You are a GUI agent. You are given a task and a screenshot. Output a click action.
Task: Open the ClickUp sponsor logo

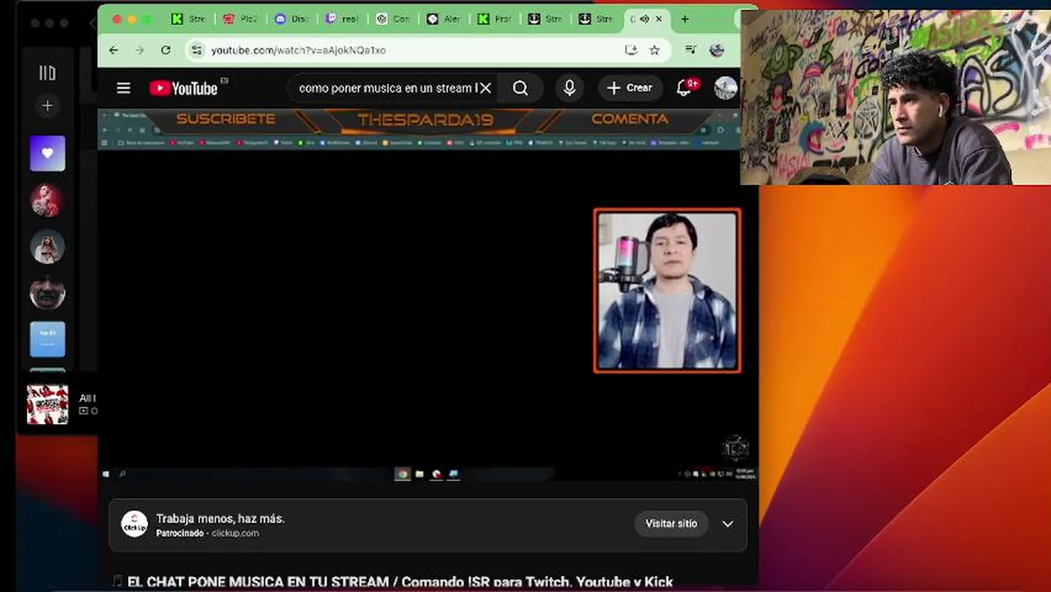click(x=134, y=525)
